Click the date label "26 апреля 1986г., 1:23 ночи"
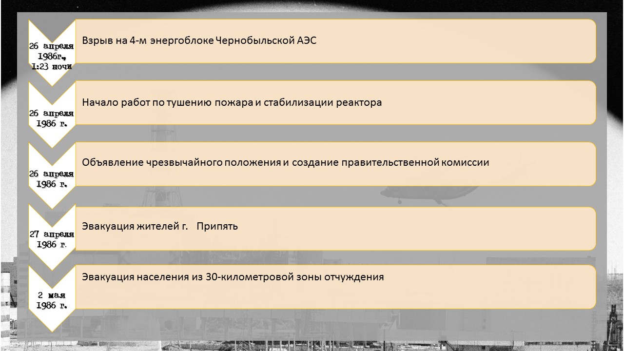The width and height of the screenshot is (624, 351). click(51, 56)
